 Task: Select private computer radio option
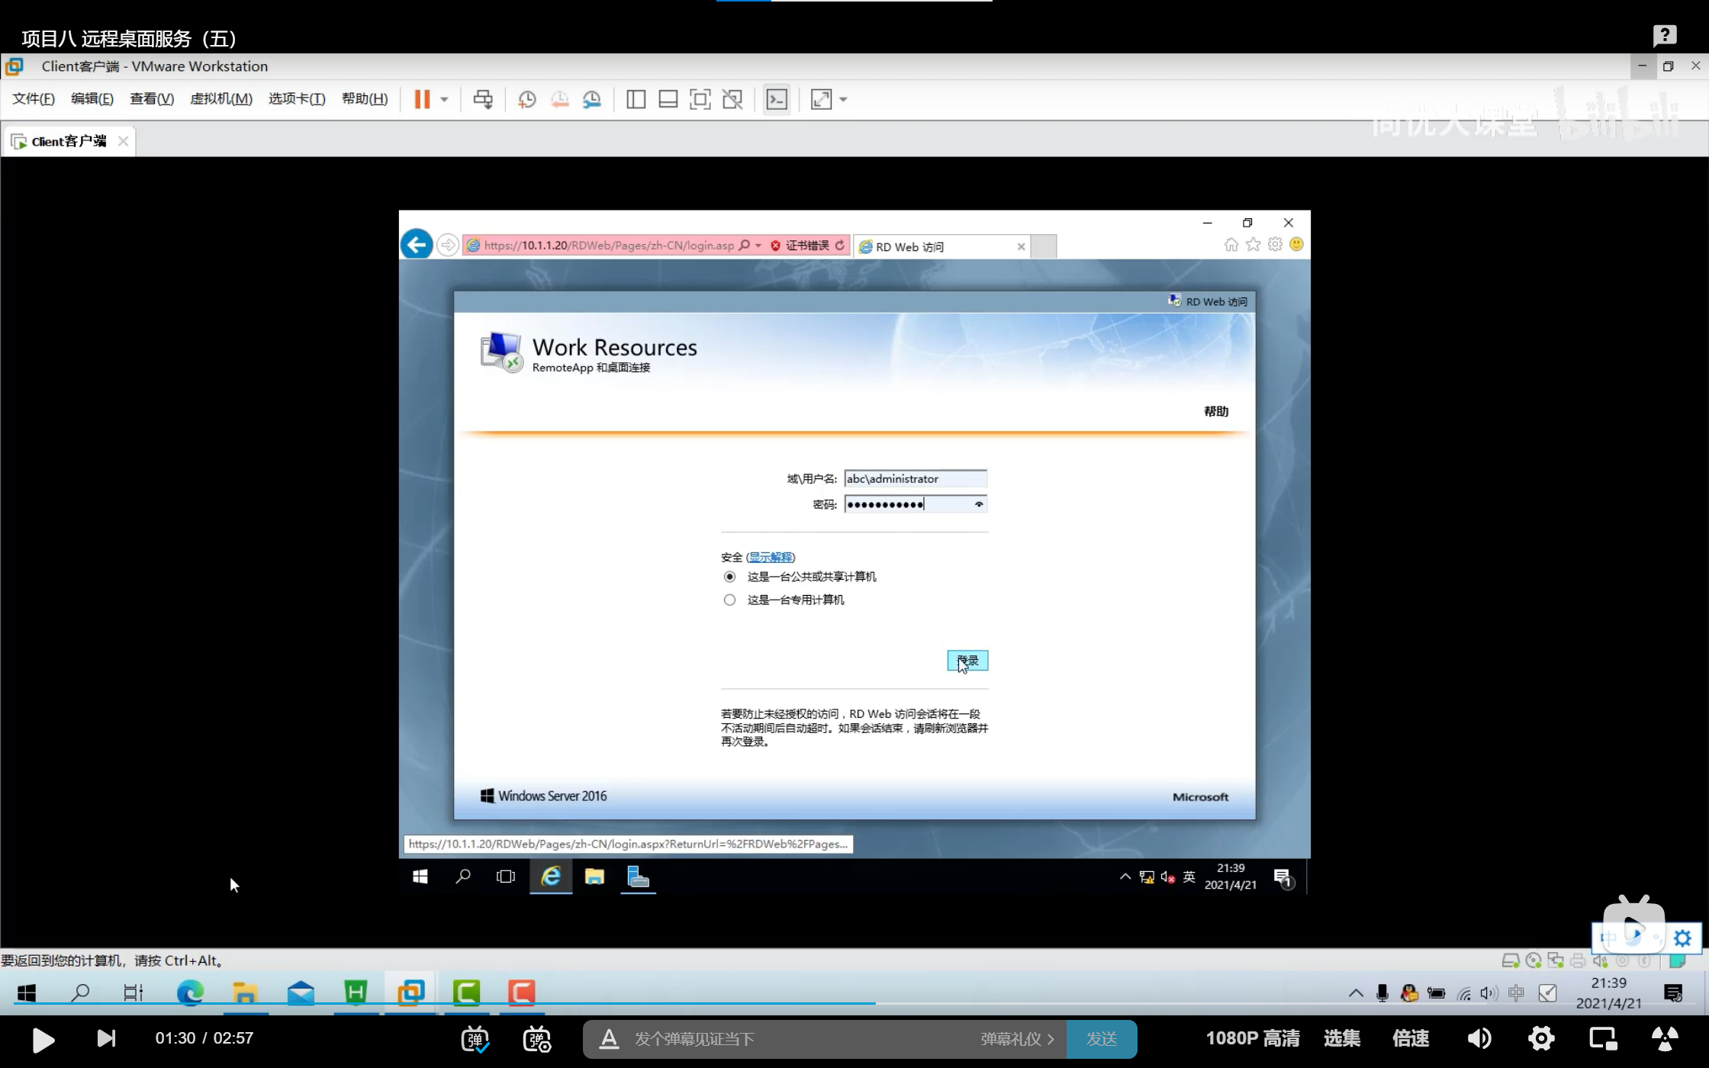pos(729,600)
